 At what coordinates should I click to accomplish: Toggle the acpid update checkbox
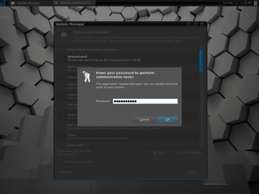tap(62, 86)
